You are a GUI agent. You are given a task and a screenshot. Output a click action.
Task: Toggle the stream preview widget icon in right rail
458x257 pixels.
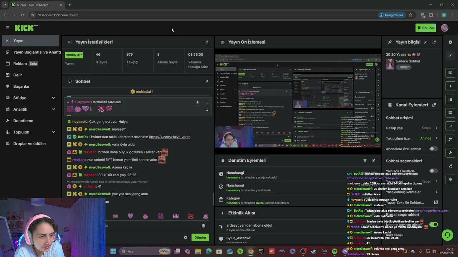pyautogui.click(x=450, y=73)
